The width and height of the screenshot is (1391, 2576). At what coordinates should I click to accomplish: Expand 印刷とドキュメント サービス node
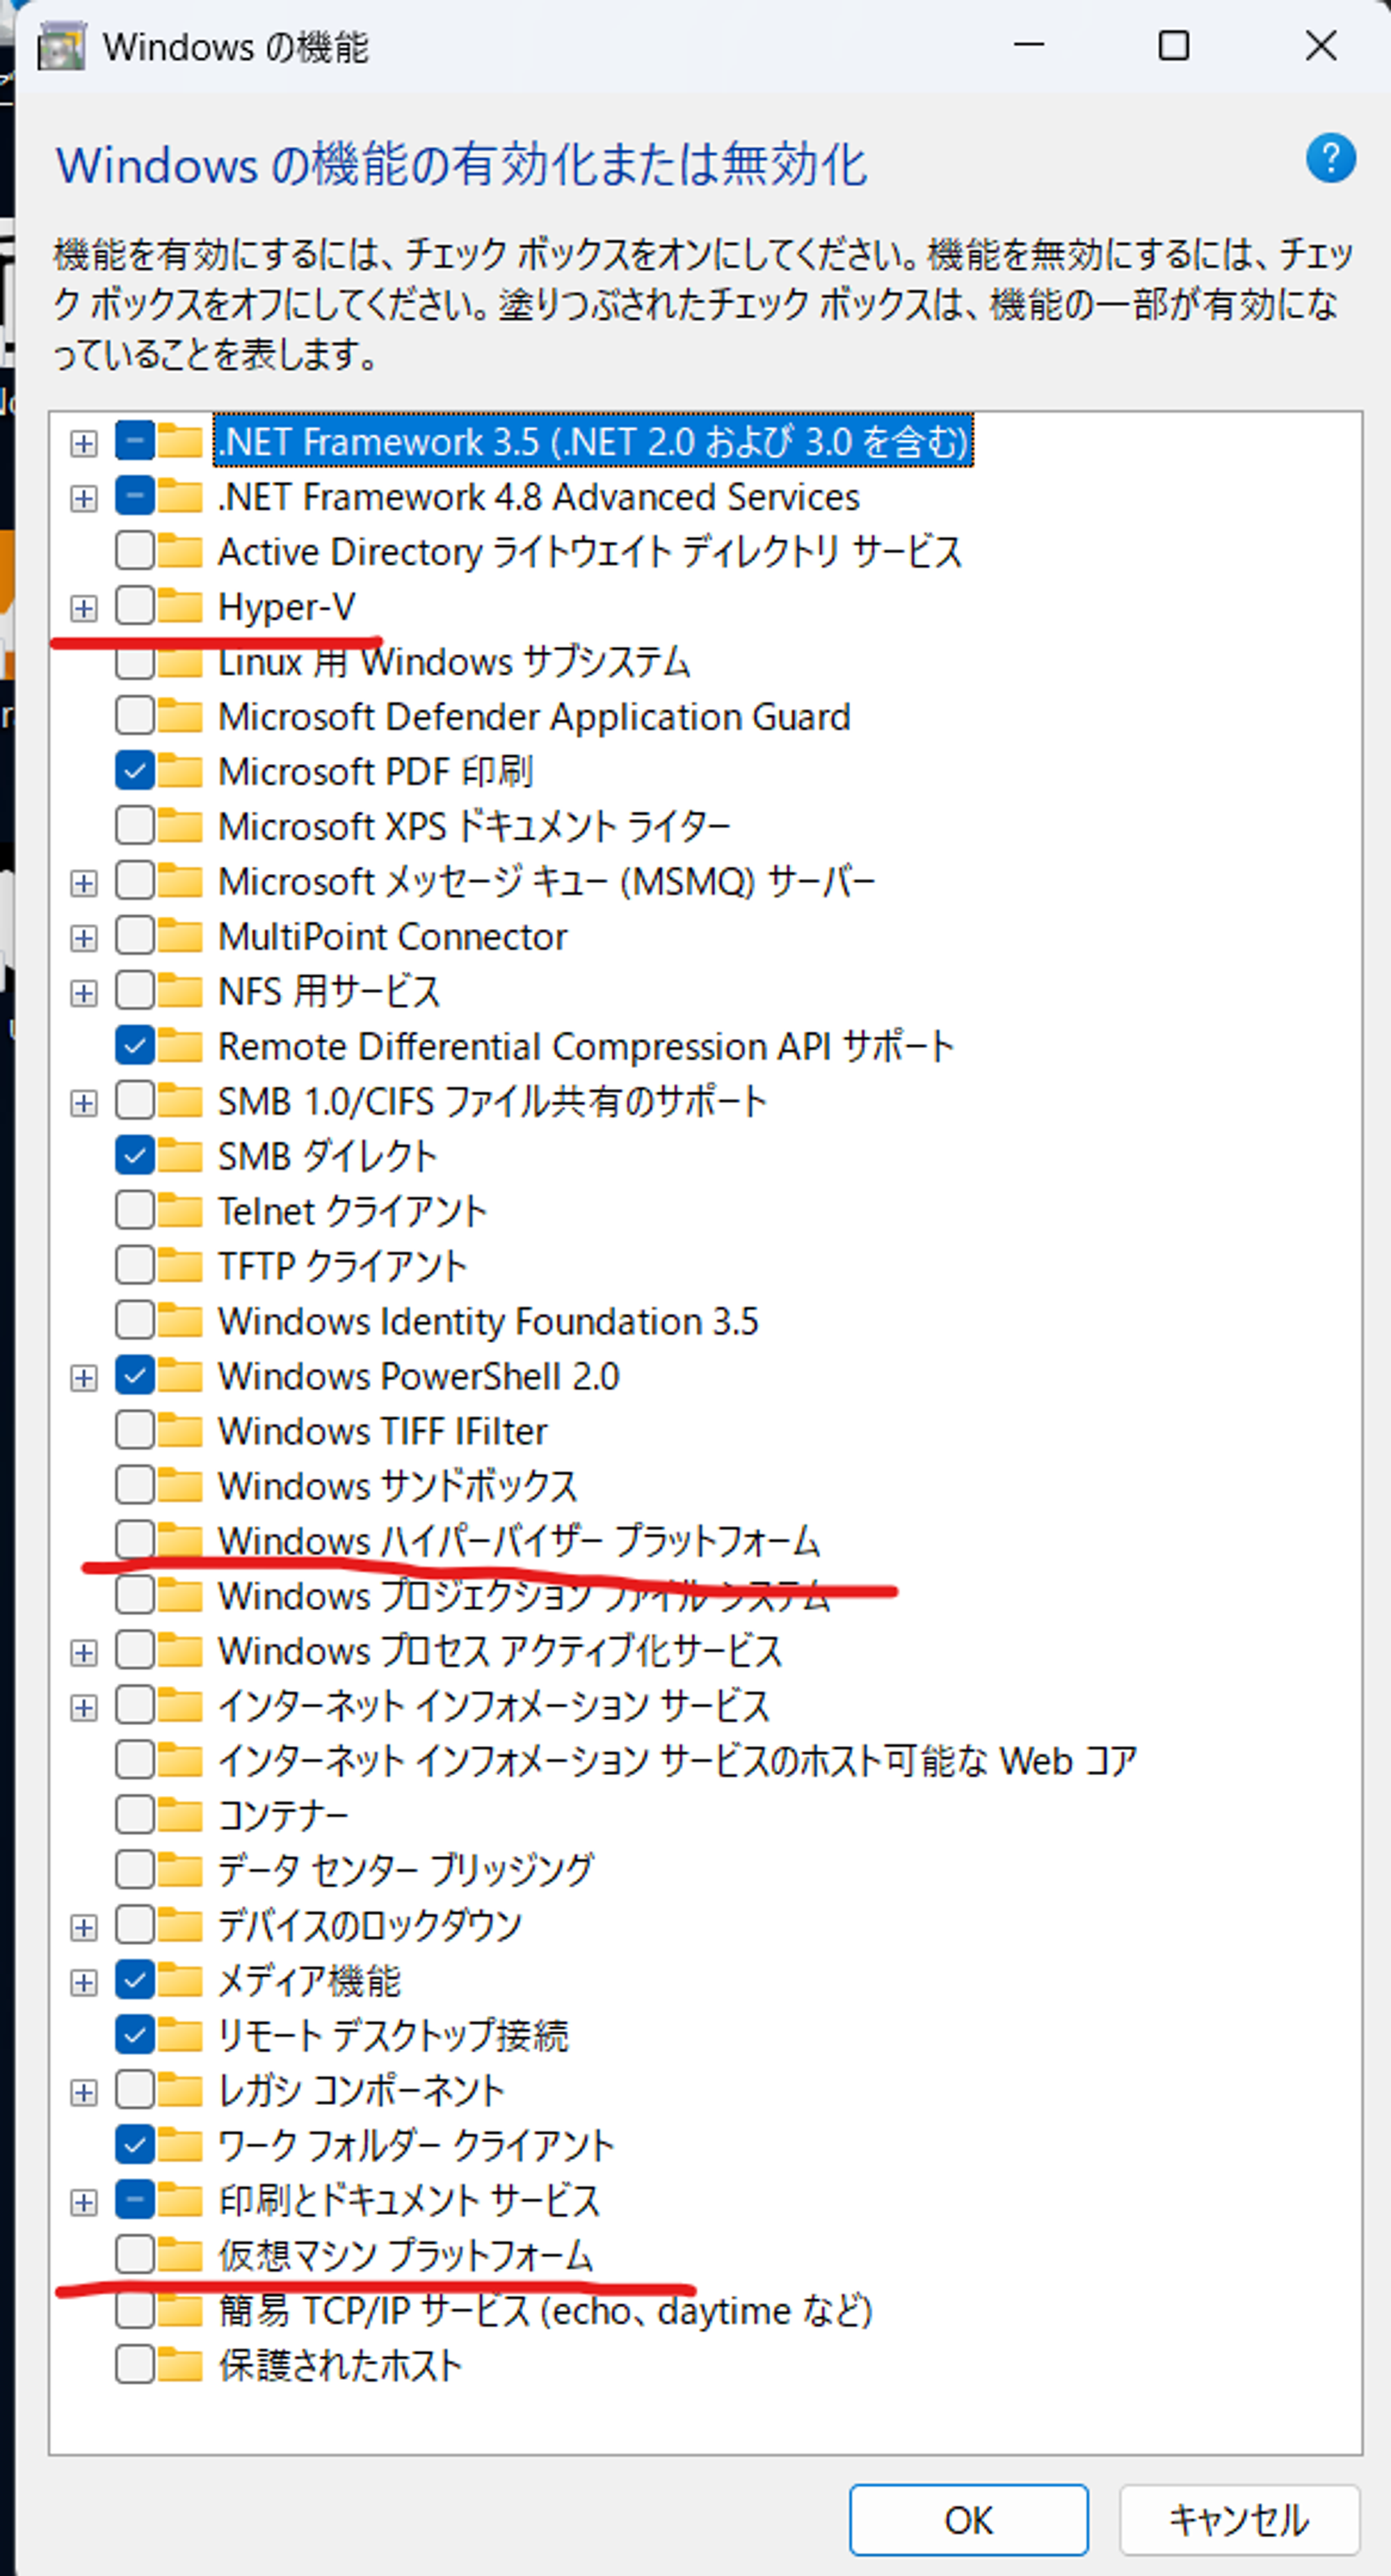click(84, 2202)
